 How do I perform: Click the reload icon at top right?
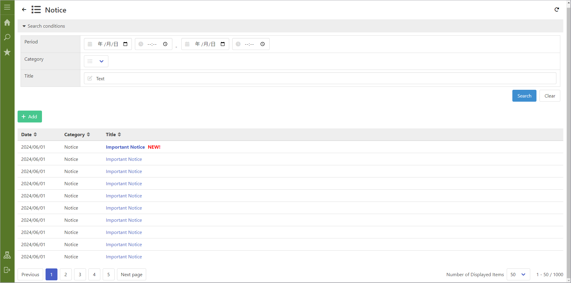(x=557, y=10)
